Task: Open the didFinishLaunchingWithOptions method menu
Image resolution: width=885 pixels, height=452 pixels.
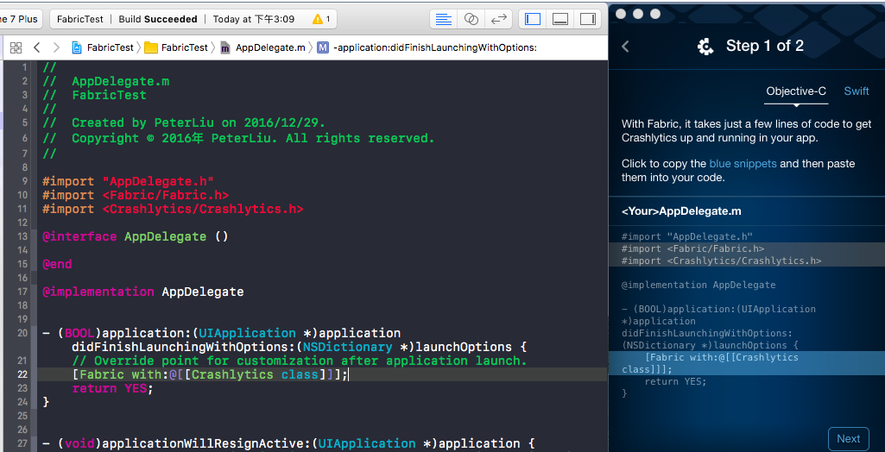Action: pyautogui.click(x=427, y=47)
